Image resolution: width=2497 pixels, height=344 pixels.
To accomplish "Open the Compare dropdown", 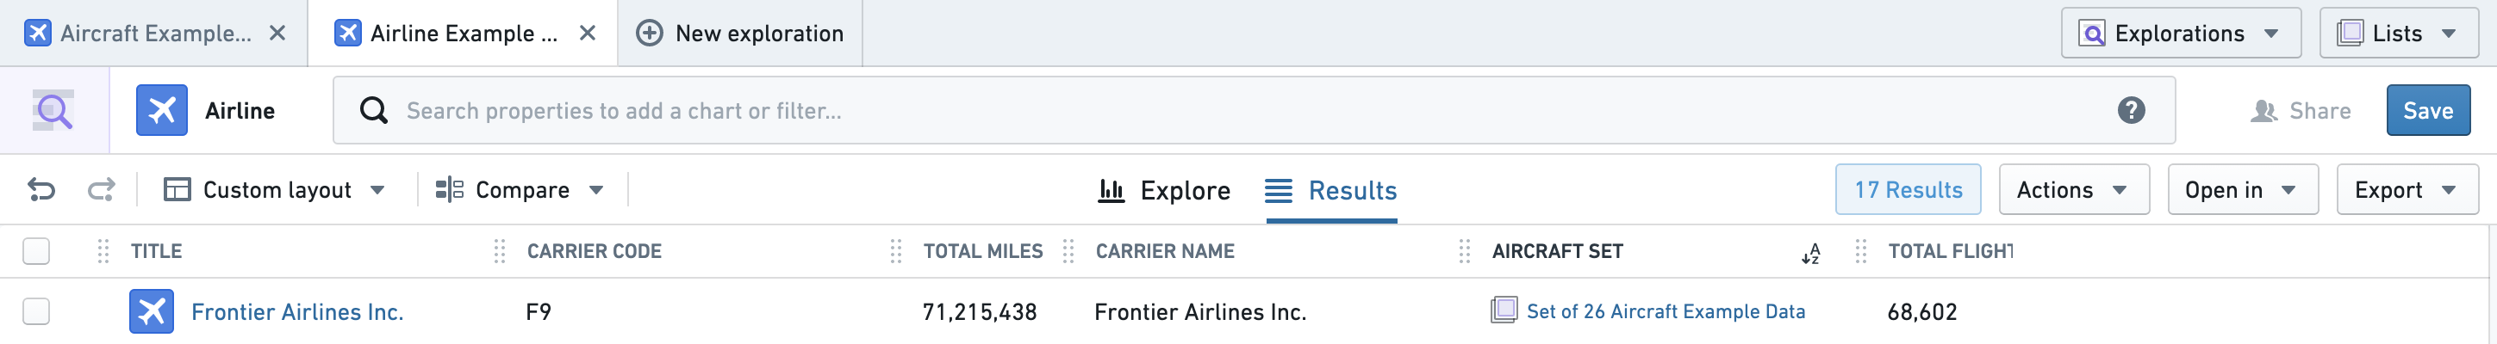I will [x=520, y=189].
